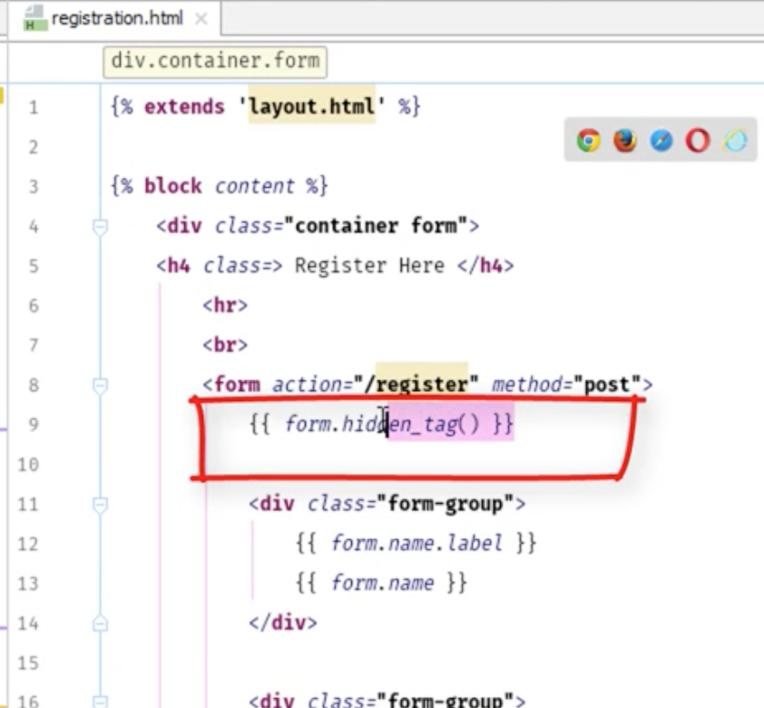This screenshot has height=708, width=764.
Task: Open preview in Chrome browser
Action: (x=589, y=141)
